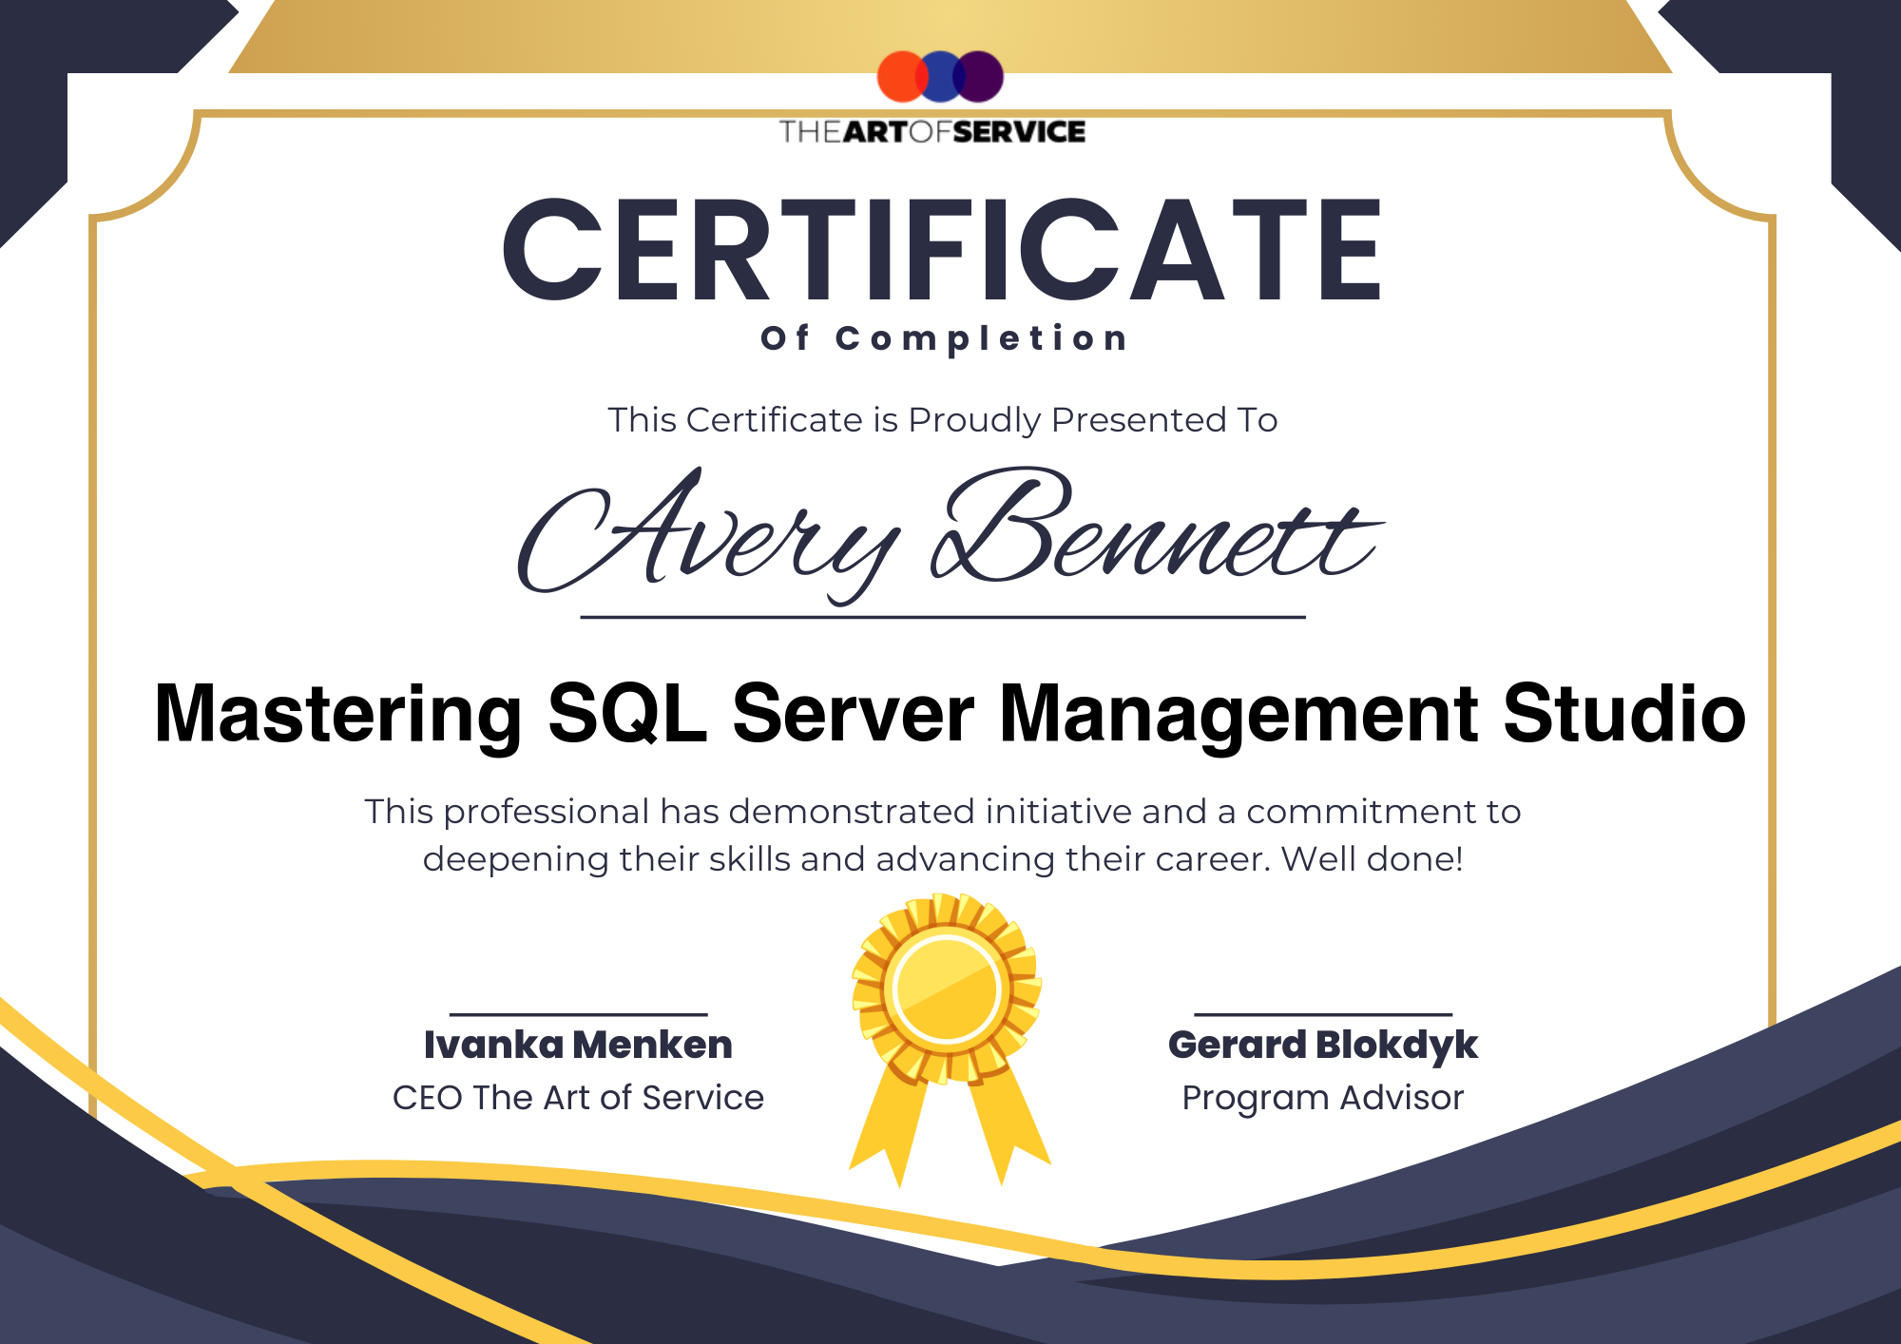Click the signature line above Gerard Blokdyk

[1322, 1014]
